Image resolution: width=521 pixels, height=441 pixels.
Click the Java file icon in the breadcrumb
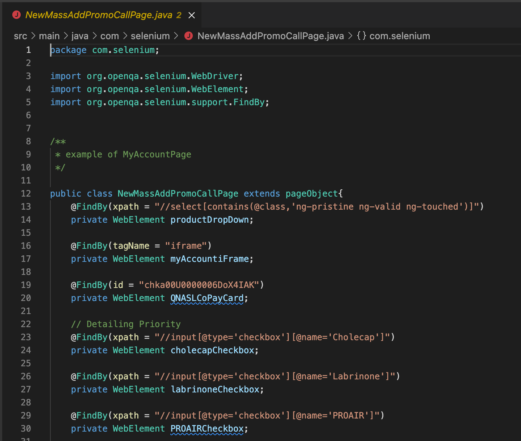(188, 36)
